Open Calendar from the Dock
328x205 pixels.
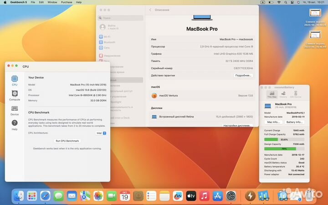pos(125,196)
